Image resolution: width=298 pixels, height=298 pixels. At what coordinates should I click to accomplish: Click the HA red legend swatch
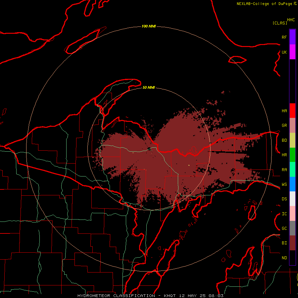click(292, 111)
